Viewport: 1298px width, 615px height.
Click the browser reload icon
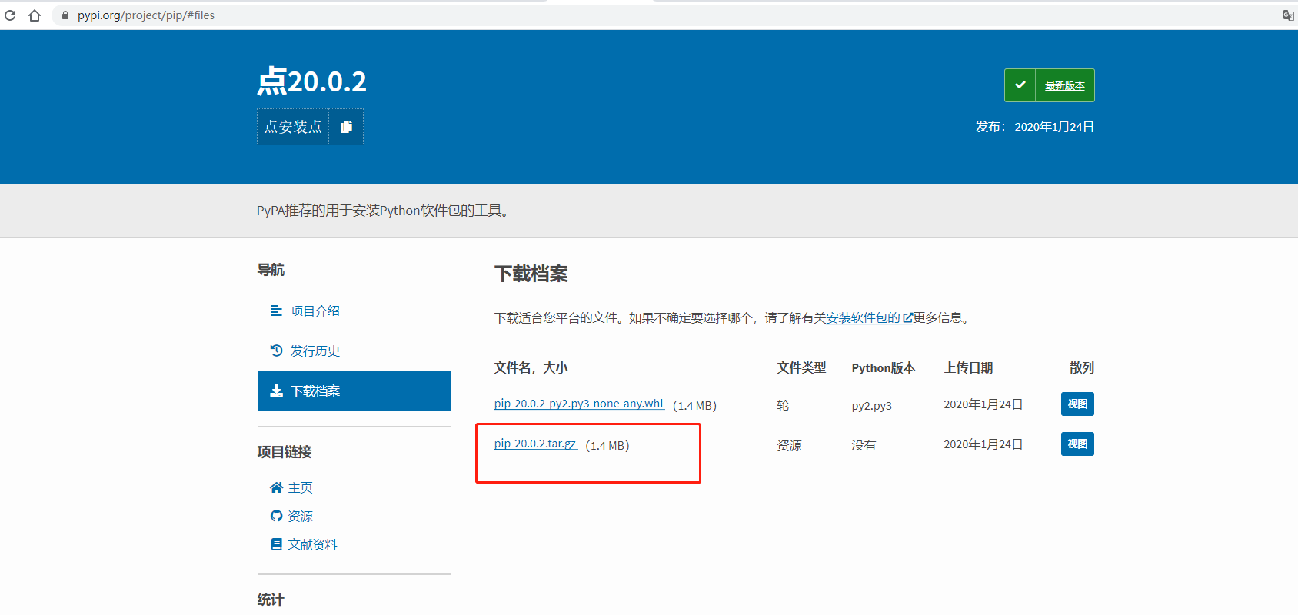10,15
